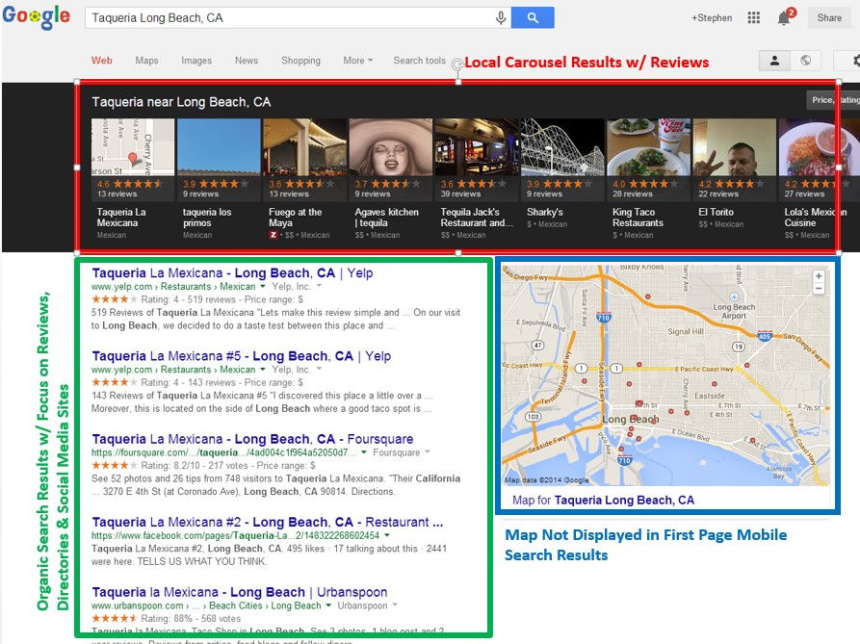Click the 710 interstate shield at map top
The image size is (860, 644).
point(603,317)
